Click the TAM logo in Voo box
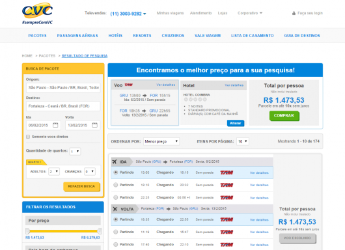This screenshot has width=345, height=250. 129,85
